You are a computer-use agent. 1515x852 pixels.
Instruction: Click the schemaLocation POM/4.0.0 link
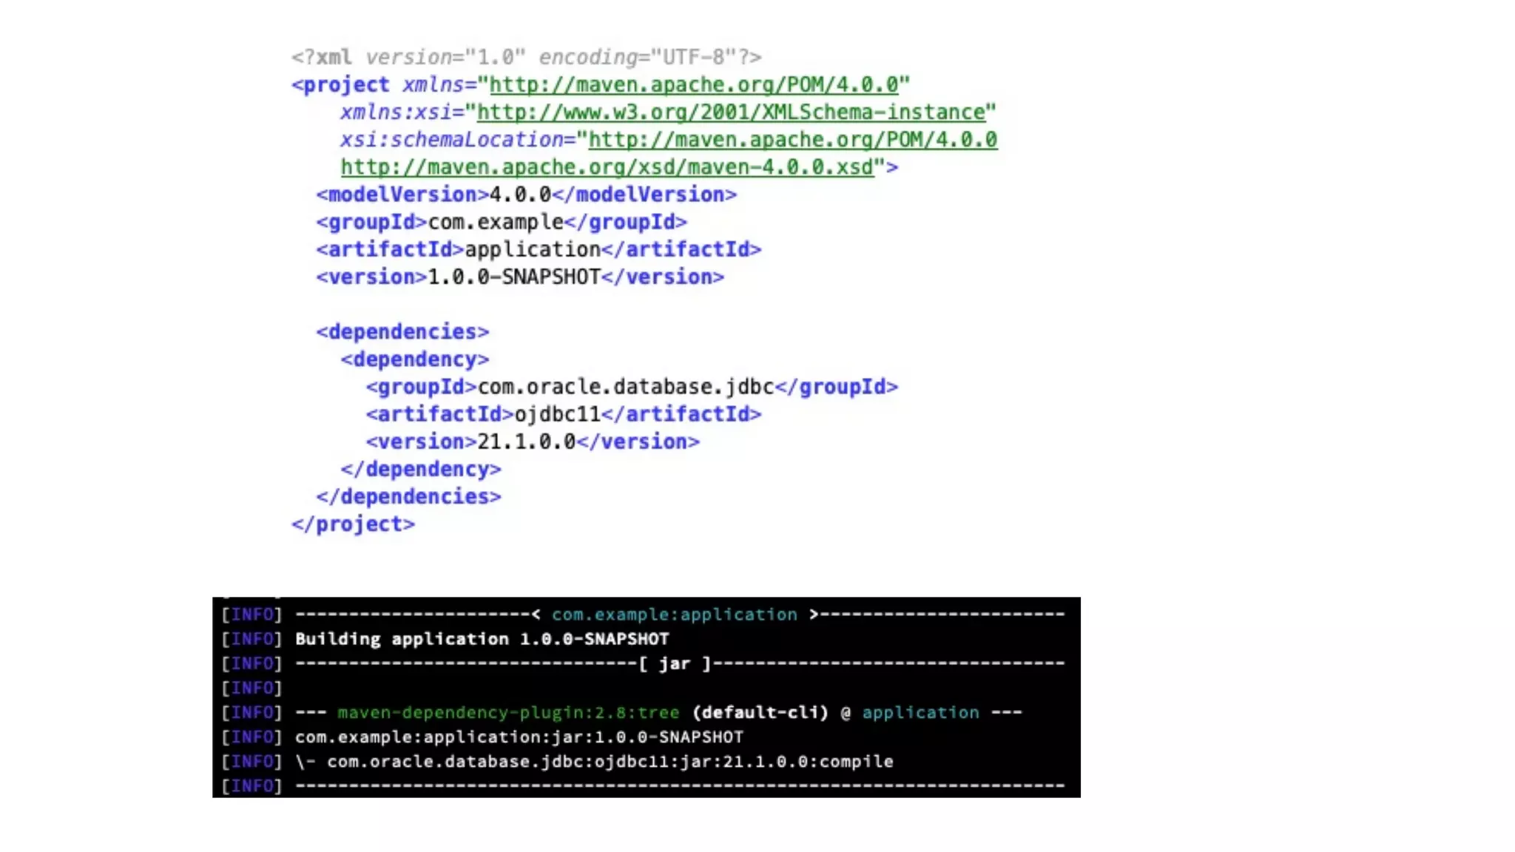(x=793, y=140)
